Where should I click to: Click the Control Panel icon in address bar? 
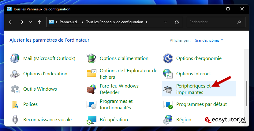pyautogui.click(x=51, y=22)
